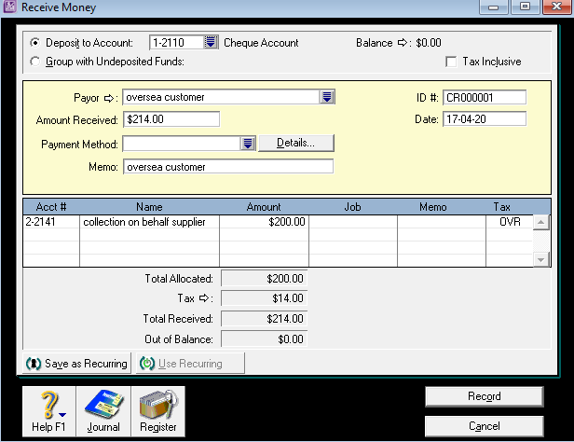
Task: Click the Name column header
Action: pyautogui.click(x=149, y=207)
